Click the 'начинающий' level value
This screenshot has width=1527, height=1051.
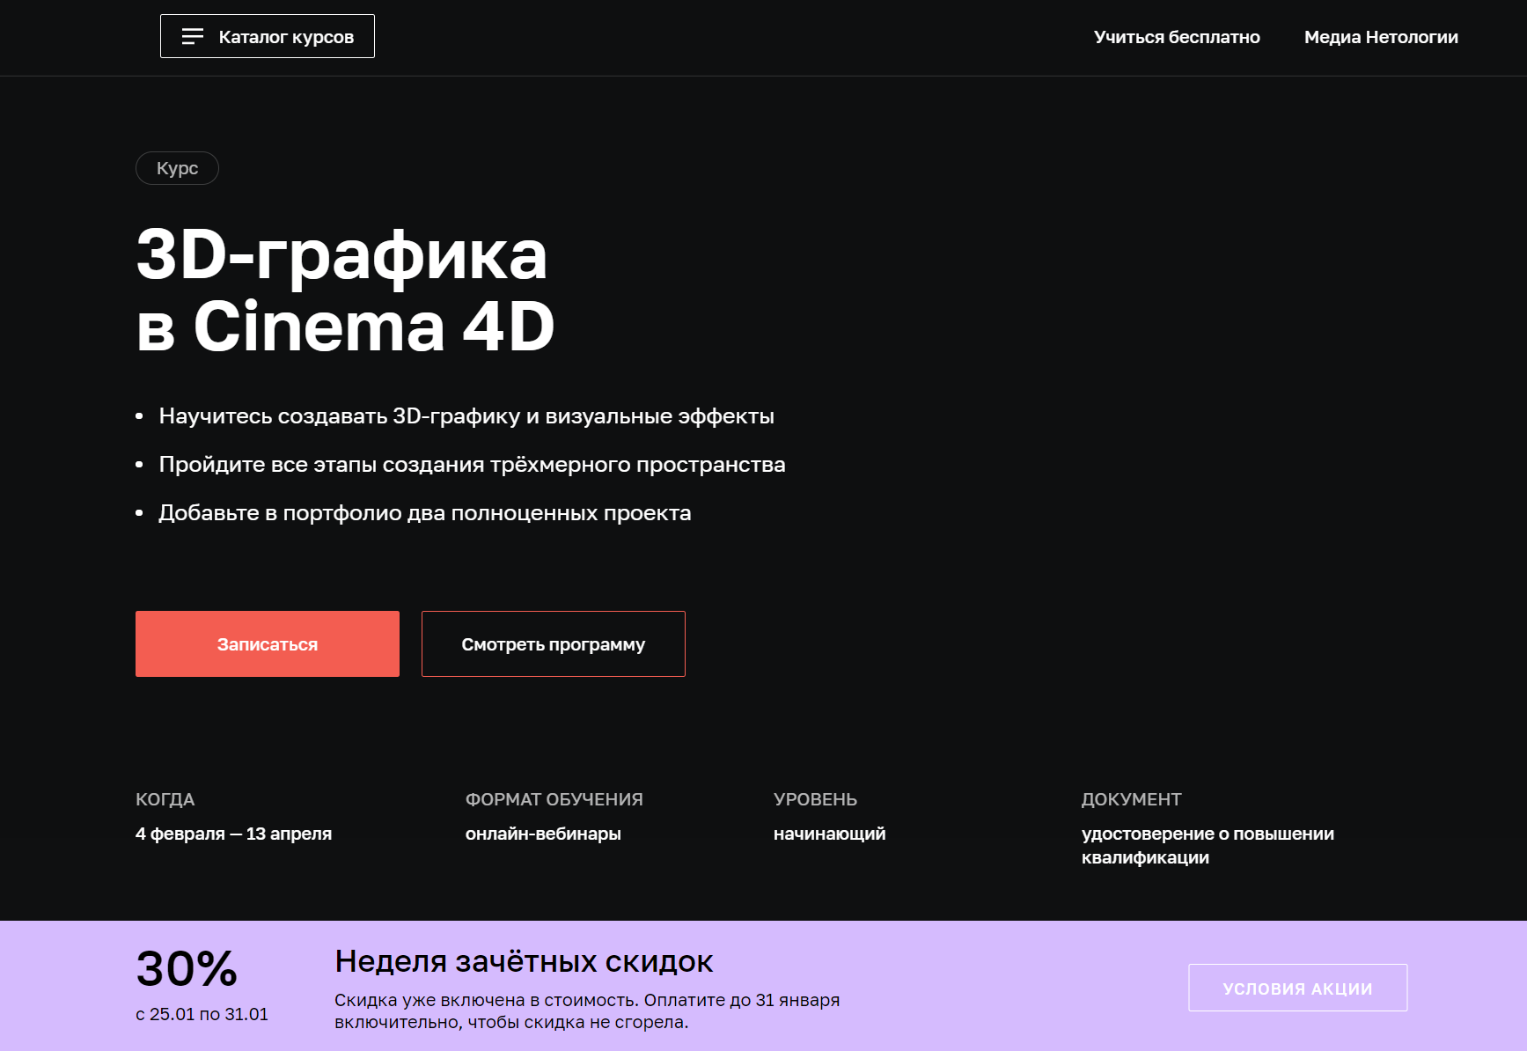(829, 834)
